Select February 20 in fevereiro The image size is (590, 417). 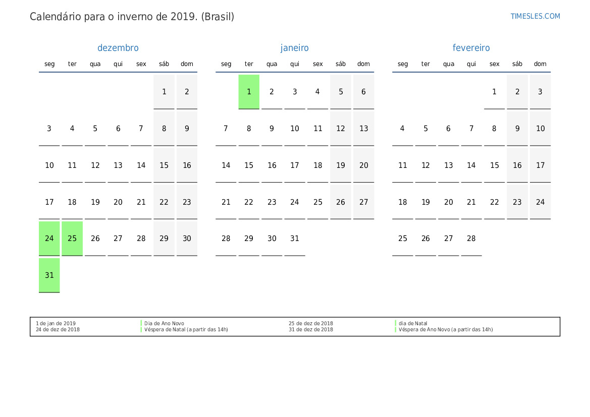(449, 202)
